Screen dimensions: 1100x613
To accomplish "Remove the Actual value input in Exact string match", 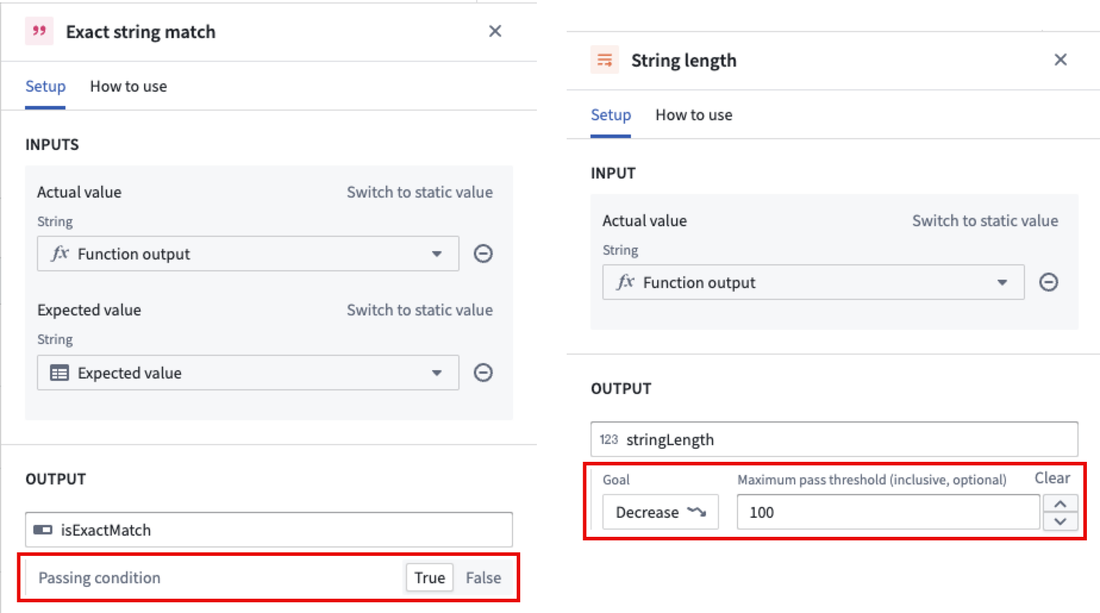I will pos(483,254).
